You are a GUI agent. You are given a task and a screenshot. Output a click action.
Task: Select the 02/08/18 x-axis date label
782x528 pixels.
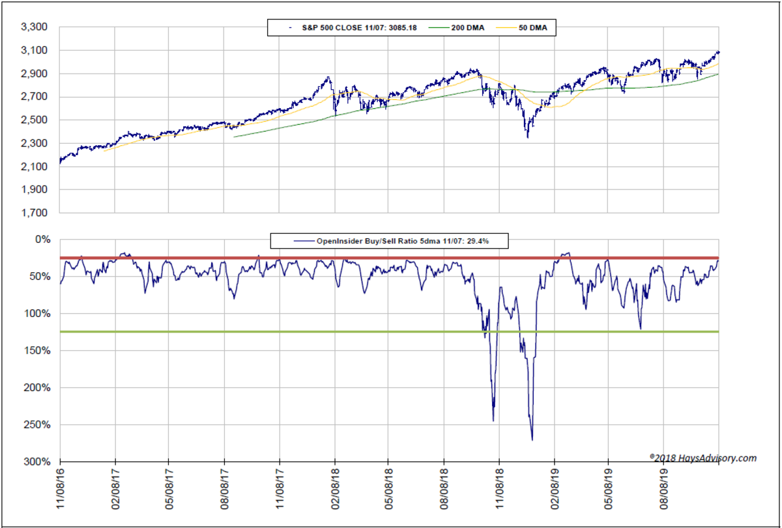click(335, 488)
